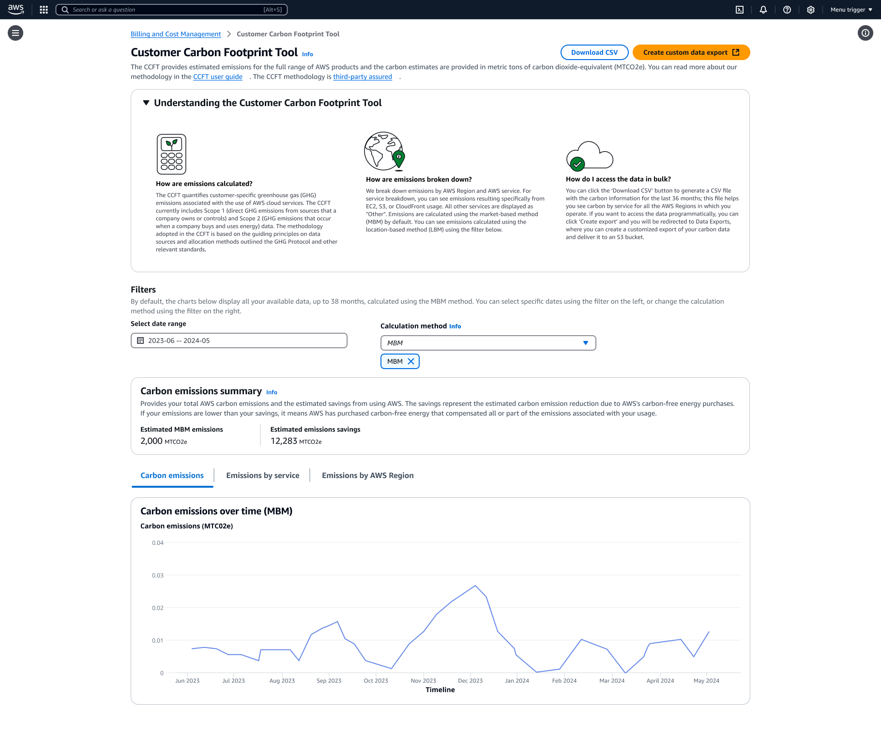The height and width of the screenshot is (742, 881).
Task: Click external link icon on export button
Action: [736, 52]
